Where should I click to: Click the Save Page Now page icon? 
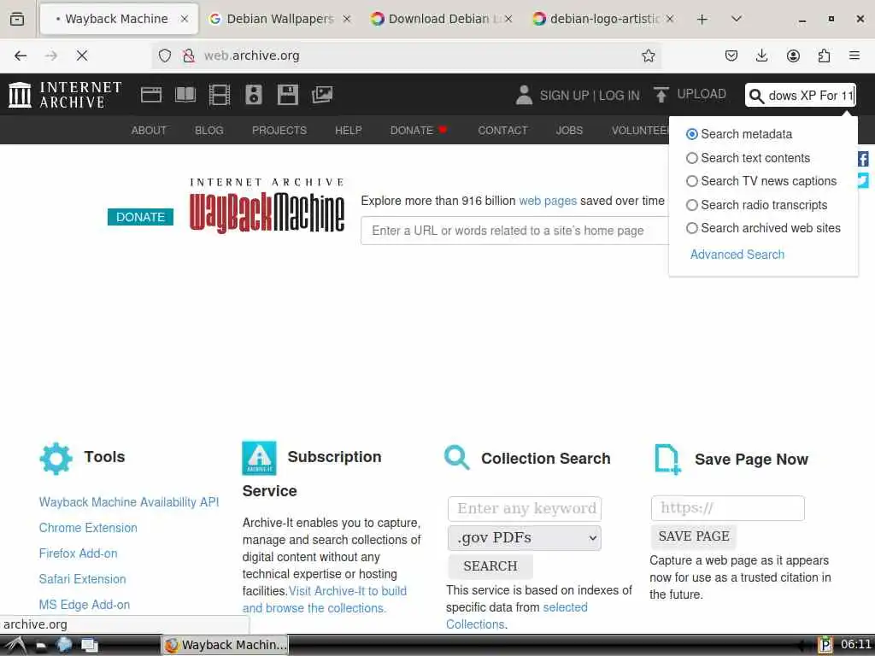pos(667,460)
